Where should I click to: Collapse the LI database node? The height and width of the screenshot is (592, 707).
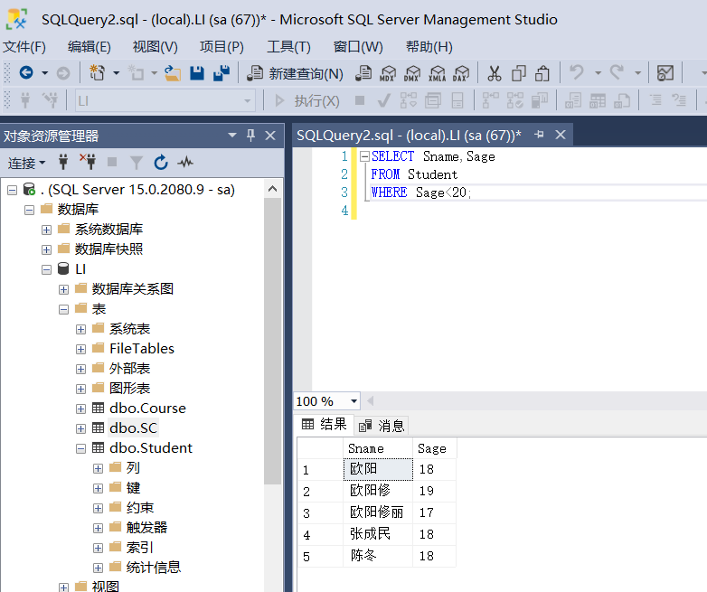click(x=46, y=269)
